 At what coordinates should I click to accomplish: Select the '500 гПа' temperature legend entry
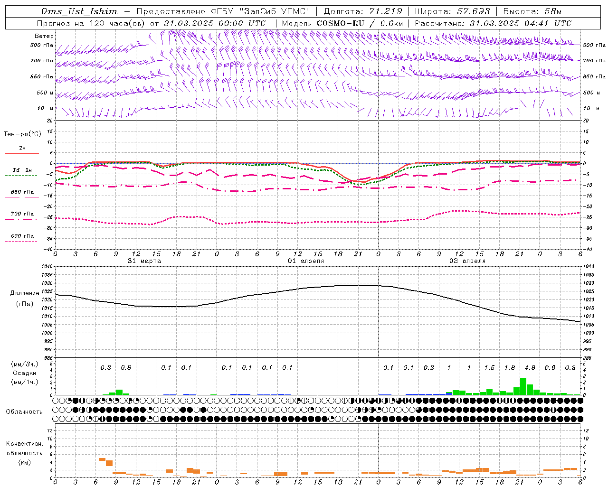[22, 236]
